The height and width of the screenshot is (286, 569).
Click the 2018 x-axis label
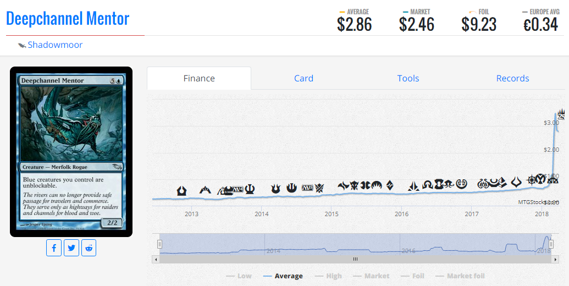[x=542, y=214]
